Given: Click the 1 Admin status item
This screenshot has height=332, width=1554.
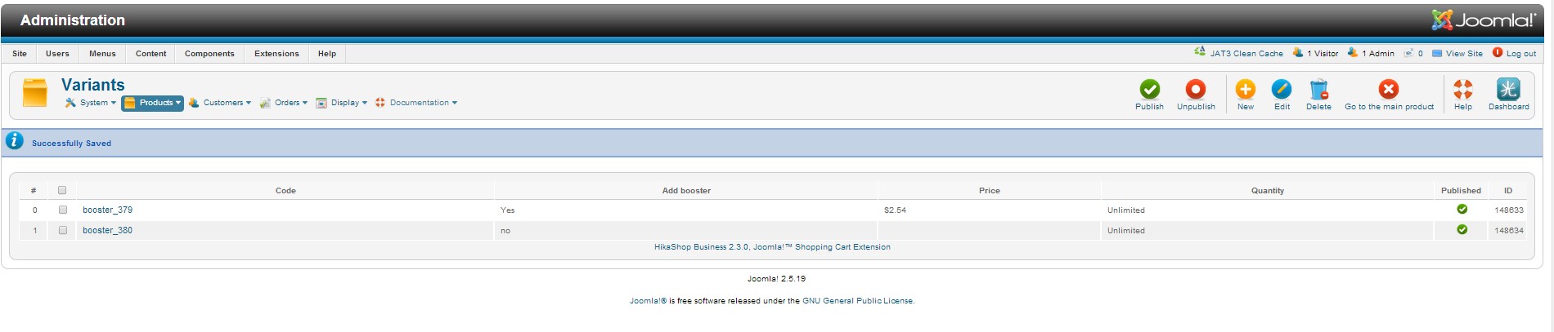Looking at the screenshot, I should click(1371, 53).
